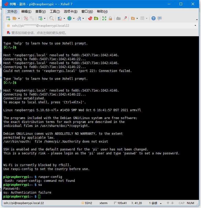Click the Reconnect chain-link icon
The image size is (201, 208).
tap(32, 18)
